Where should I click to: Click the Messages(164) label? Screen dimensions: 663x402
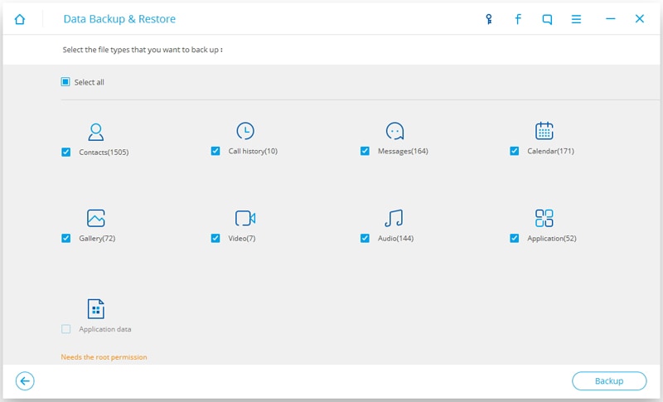click(x=403, y=151)
